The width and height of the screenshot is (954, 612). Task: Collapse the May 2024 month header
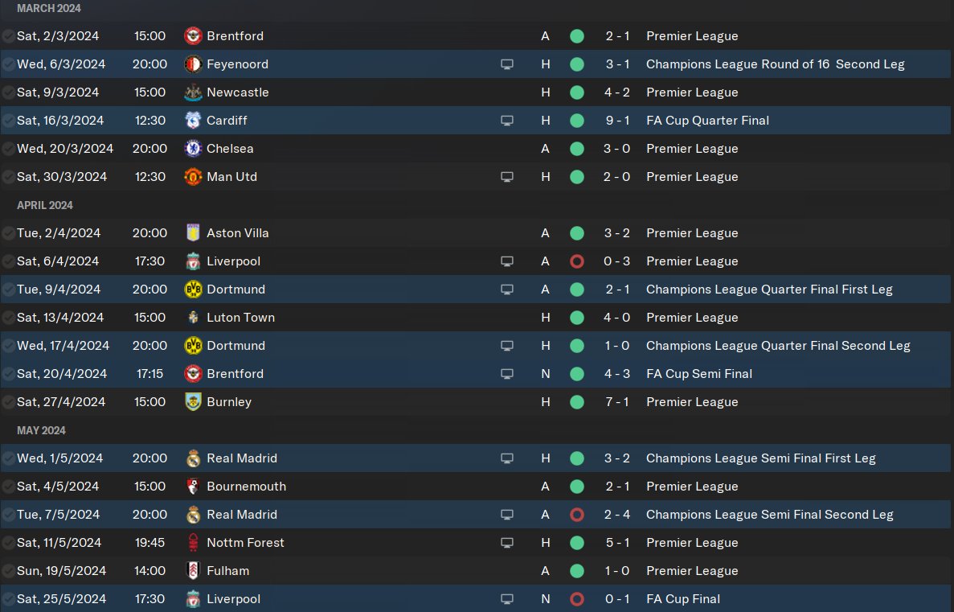click(42, 430)
